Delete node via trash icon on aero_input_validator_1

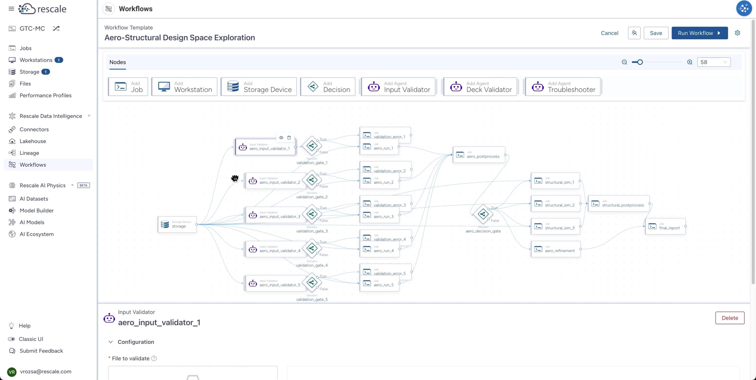pyautogui.click(x=289, y=138)
